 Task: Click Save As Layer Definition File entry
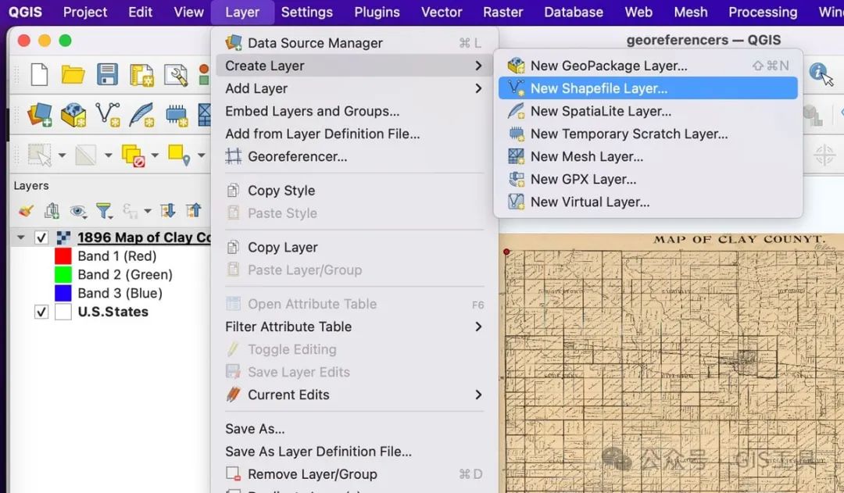(354, 452)
